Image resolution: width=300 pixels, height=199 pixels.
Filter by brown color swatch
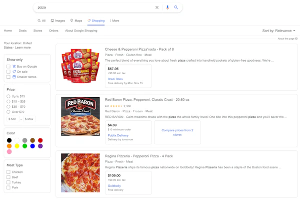point(32,140)
